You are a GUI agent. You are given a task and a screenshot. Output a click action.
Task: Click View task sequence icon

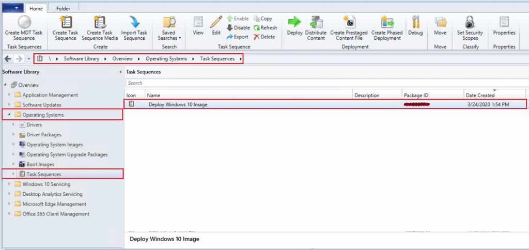[198, 22]
